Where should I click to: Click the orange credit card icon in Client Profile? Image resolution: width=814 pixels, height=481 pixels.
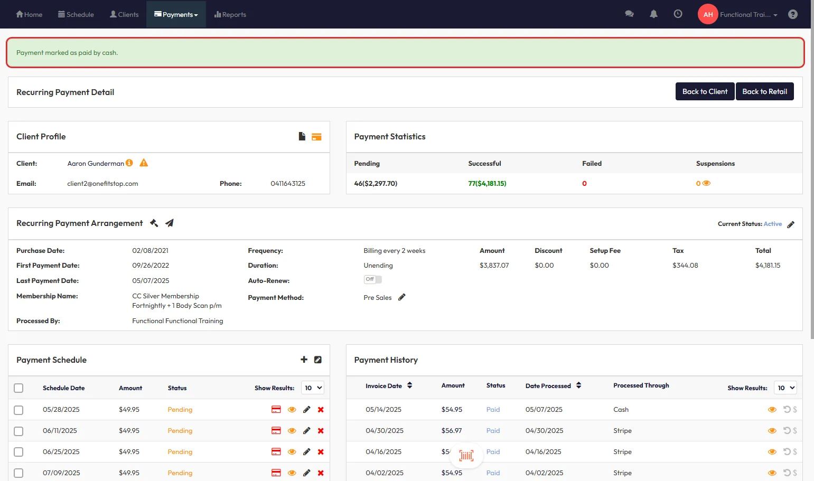(x=316, y=137)
